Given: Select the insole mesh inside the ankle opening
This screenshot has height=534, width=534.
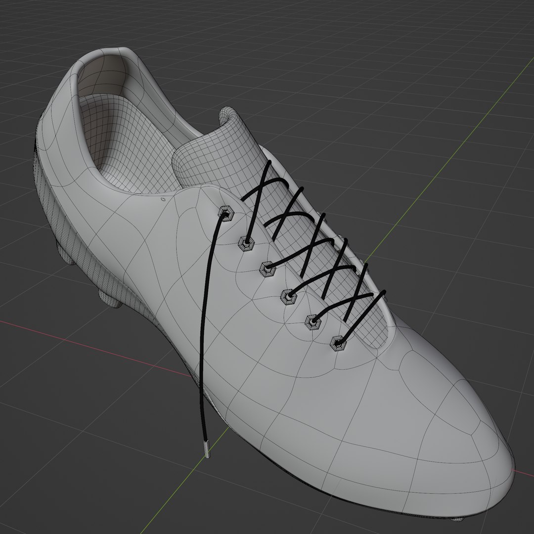Looking at the screenshot, I should [x=126, y=143].
